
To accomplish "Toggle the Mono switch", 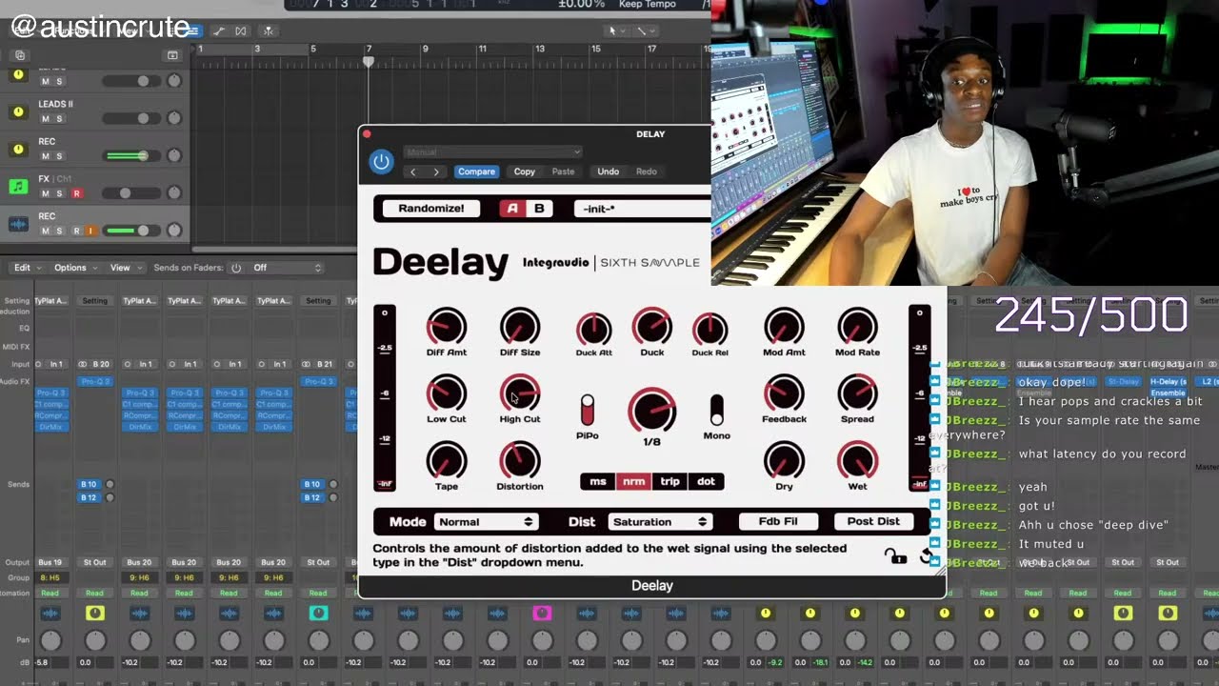I will 716,411.
